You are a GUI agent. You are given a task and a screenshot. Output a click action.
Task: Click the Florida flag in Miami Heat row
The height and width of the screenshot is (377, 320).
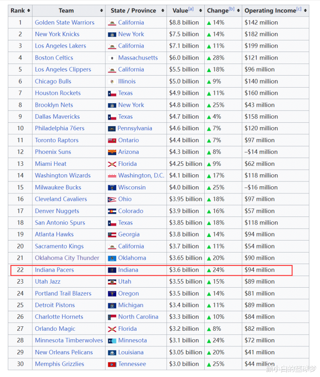pyautogui.click(x=112, y=164)
